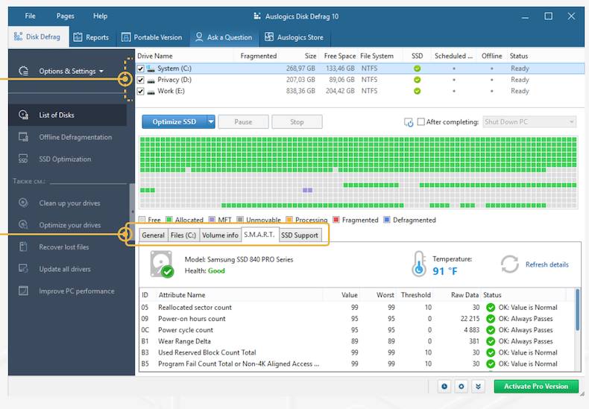Click the Recover lost files icon
589x409 pixels.
pos(23,247)
